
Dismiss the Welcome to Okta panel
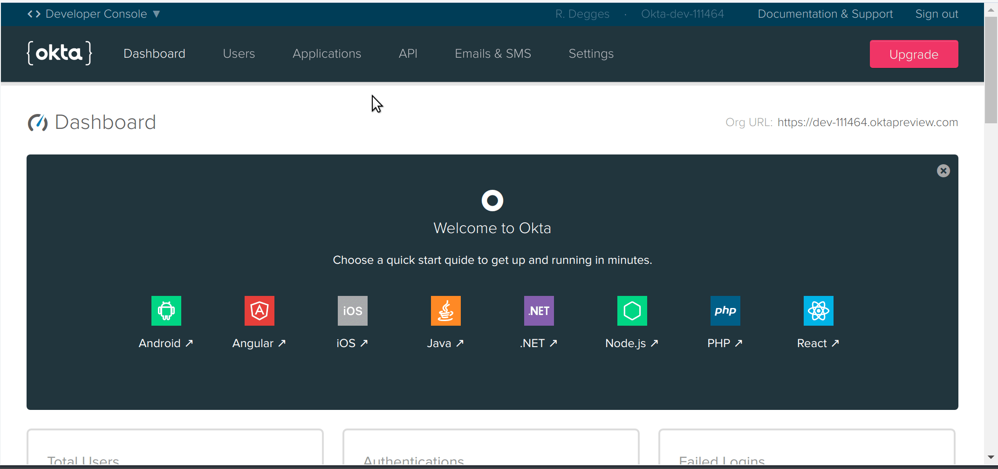tap(943, 171)
